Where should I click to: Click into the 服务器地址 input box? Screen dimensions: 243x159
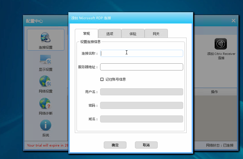pos(141,67)
